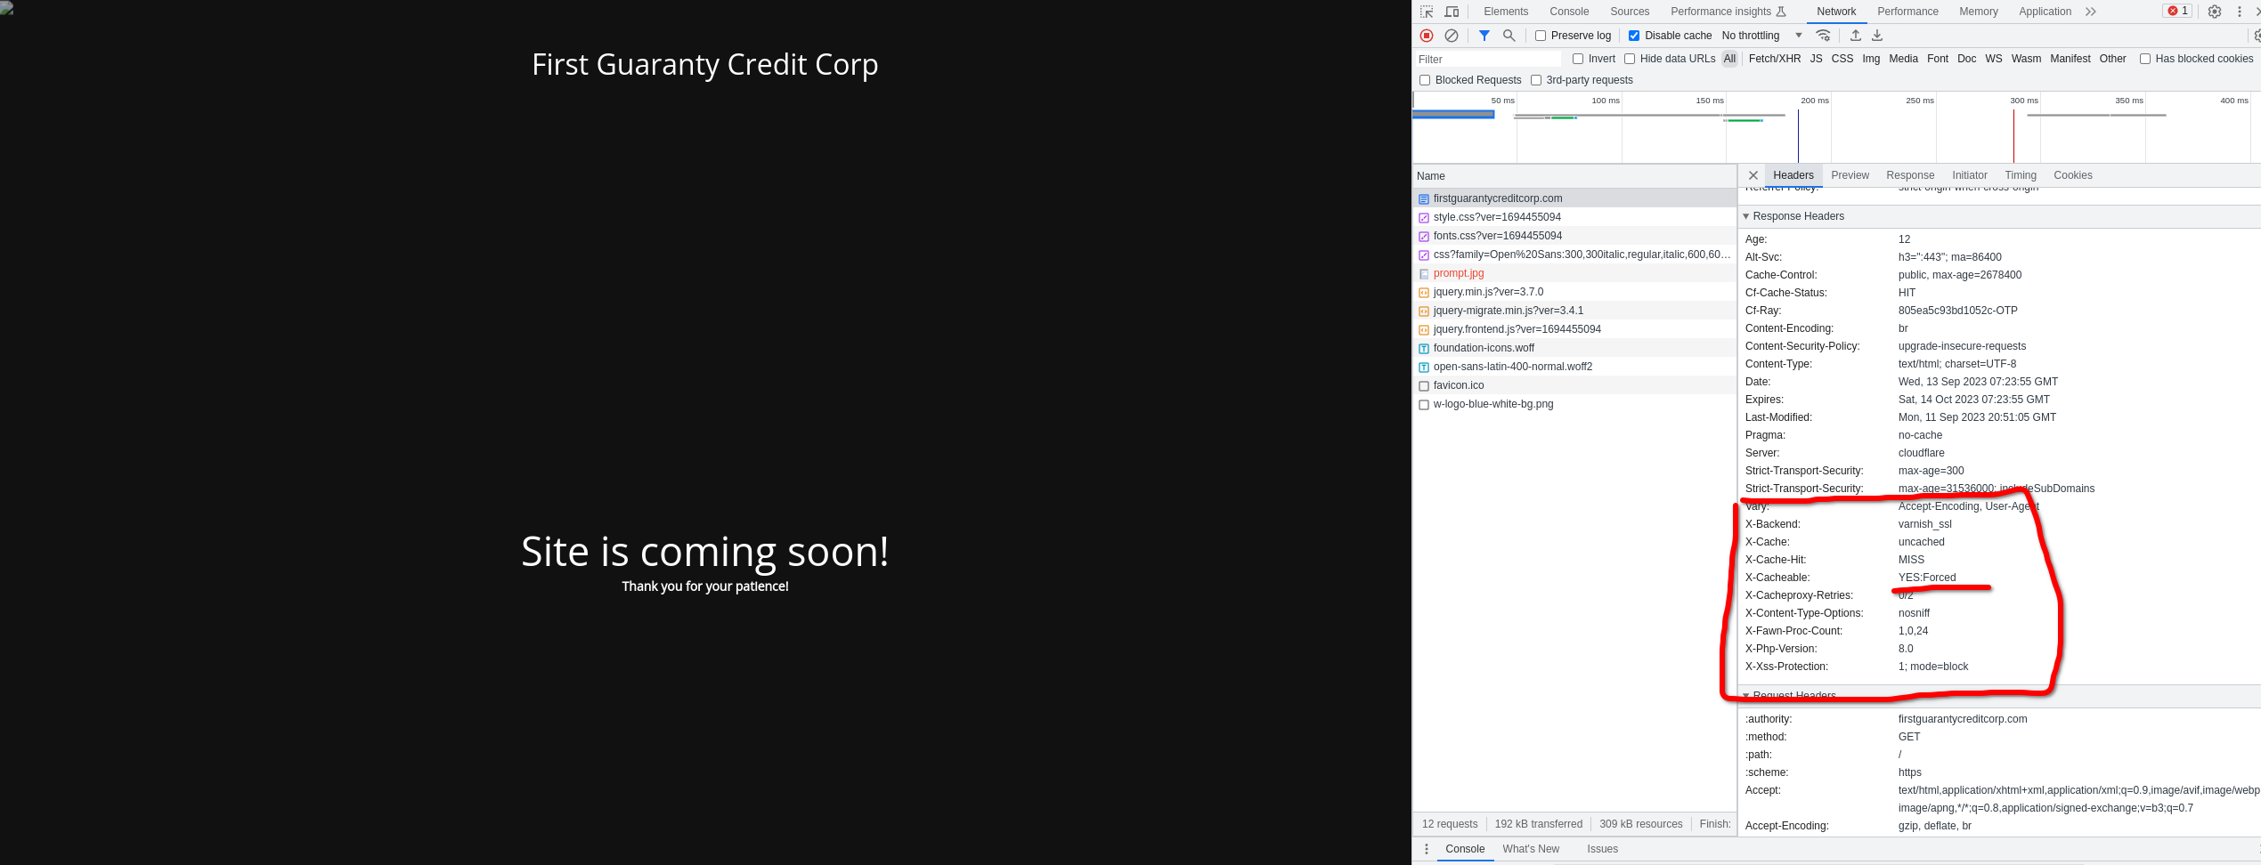Filter requests by CSS type
2261x865 pixels.
click(x=1842, y=59)
